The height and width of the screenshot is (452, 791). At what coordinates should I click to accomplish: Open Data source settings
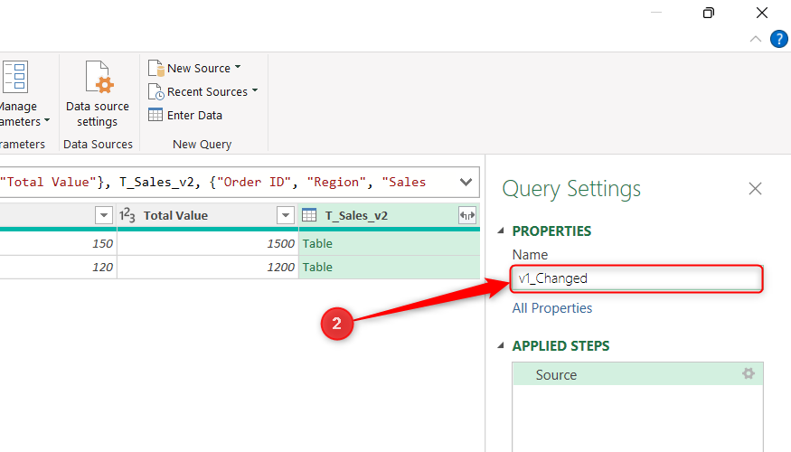[x=98, y=94]
